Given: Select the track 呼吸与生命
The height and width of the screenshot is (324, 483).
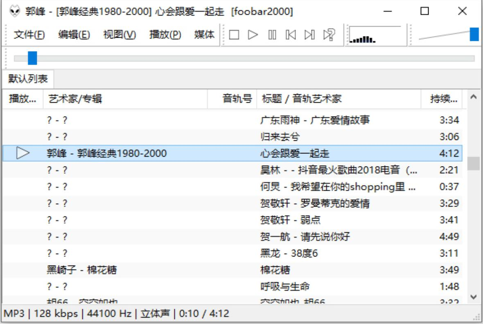Looking at the screenshot, I should (x=232, y=286).
